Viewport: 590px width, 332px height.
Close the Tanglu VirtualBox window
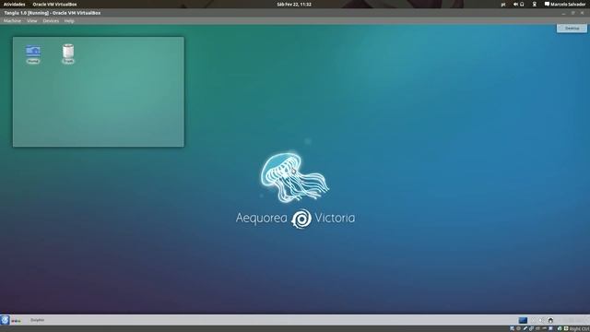(582, 13)
